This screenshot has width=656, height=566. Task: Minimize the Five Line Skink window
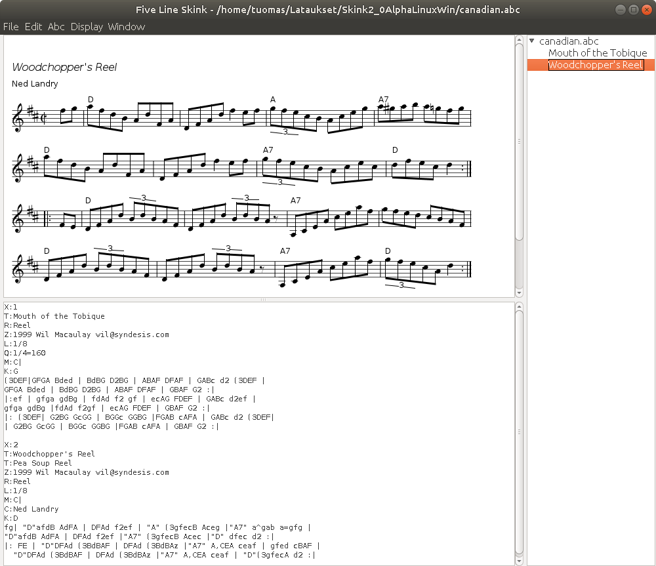[x=620, y=9]
